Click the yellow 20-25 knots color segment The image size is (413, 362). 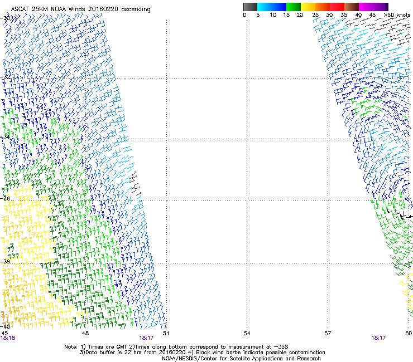tap(308, 7)
